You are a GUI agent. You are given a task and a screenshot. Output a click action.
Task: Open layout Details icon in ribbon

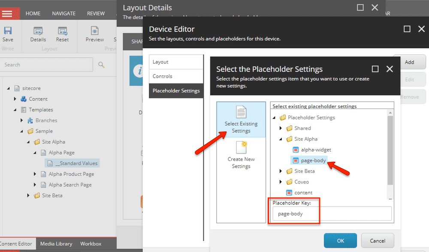coord(38,31)
